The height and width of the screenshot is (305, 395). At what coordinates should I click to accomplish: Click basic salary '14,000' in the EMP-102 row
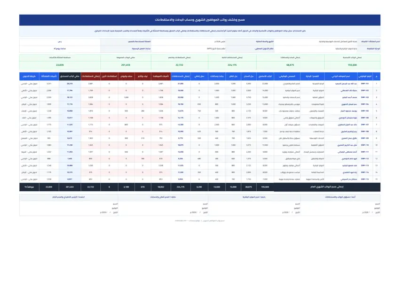[265, 90]
